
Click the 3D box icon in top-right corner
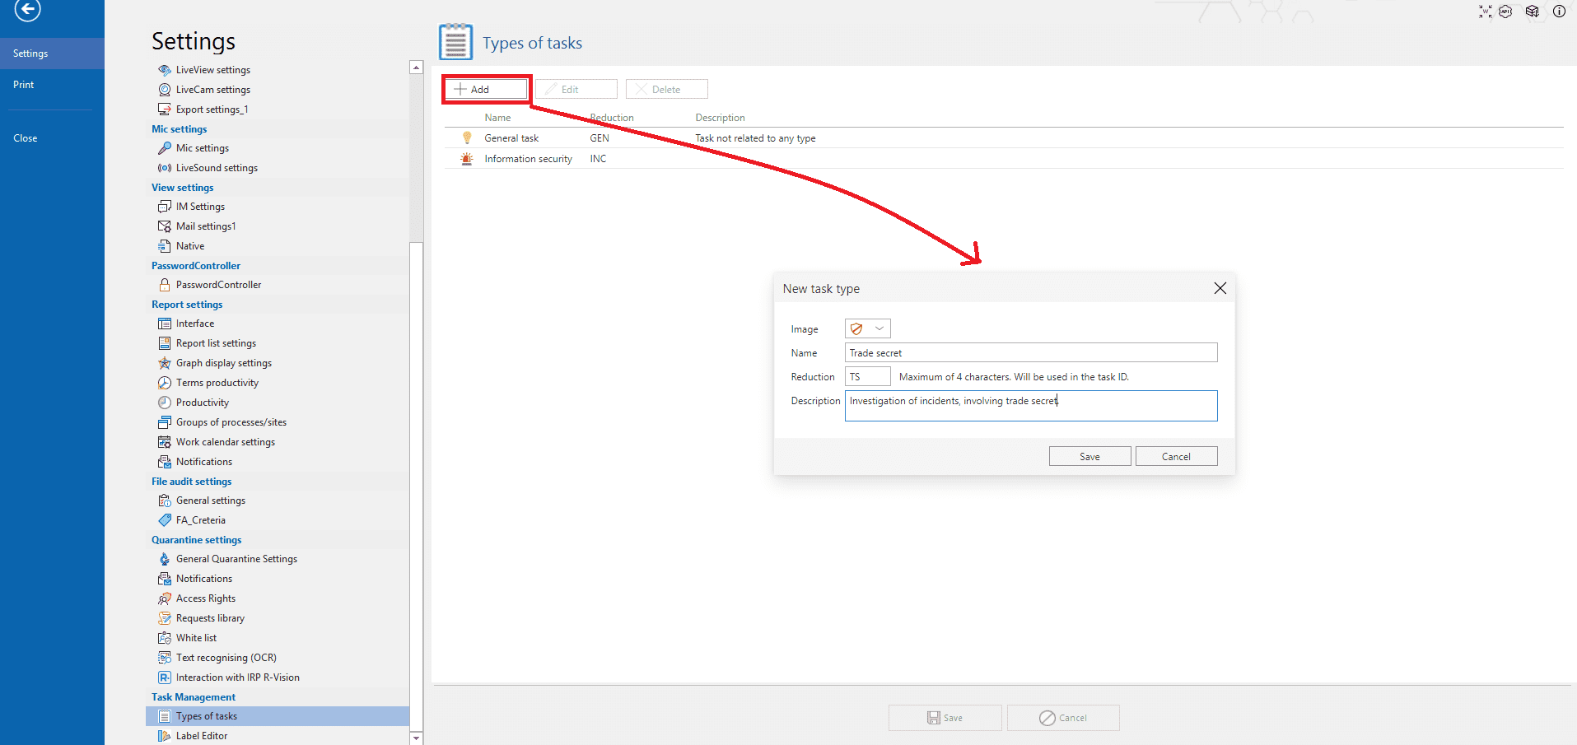click(x=1532, y=12)
